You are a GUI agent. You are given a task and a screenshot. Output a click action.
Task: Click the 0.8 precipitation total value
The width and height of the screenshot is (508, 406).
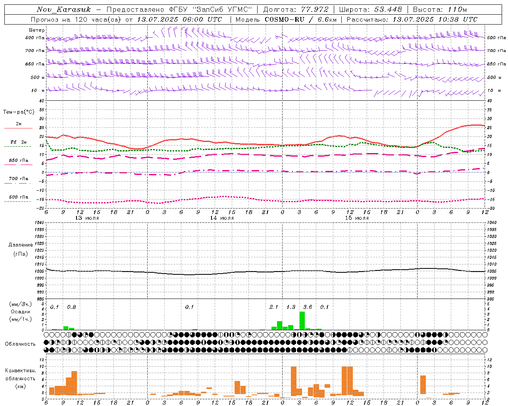pyautogui.click(x=71, y=307)
